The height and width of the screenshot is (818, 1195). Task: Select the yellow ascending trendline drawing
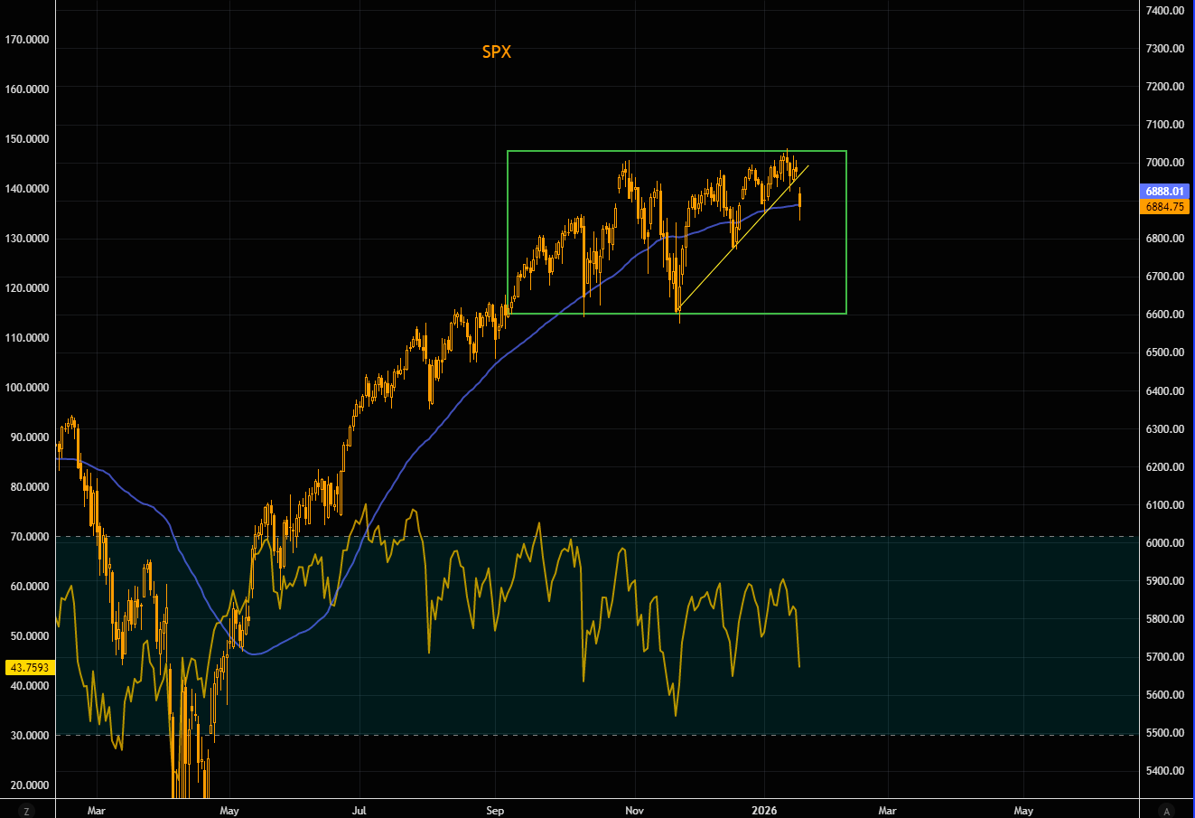pos(741,240)
